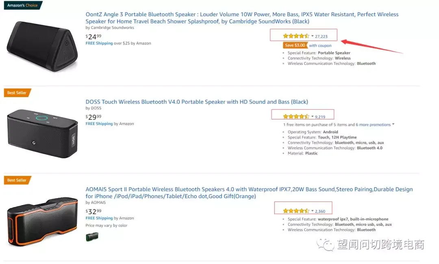Viewport: 439px width, 264px height.
Task: Expand the 6 more promotions arrow
Action: click(x=393, y=124)
